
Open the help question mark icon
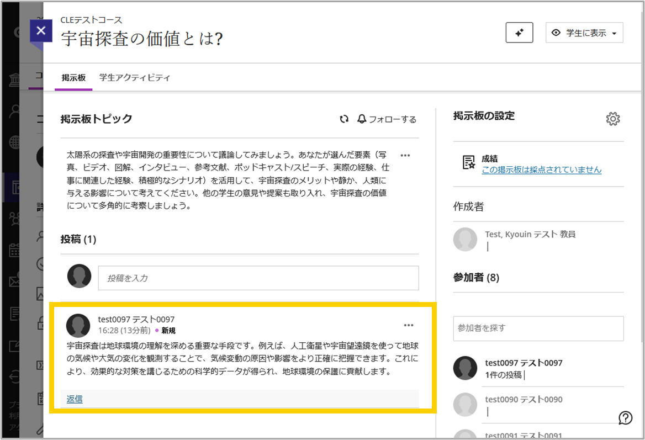625,418
